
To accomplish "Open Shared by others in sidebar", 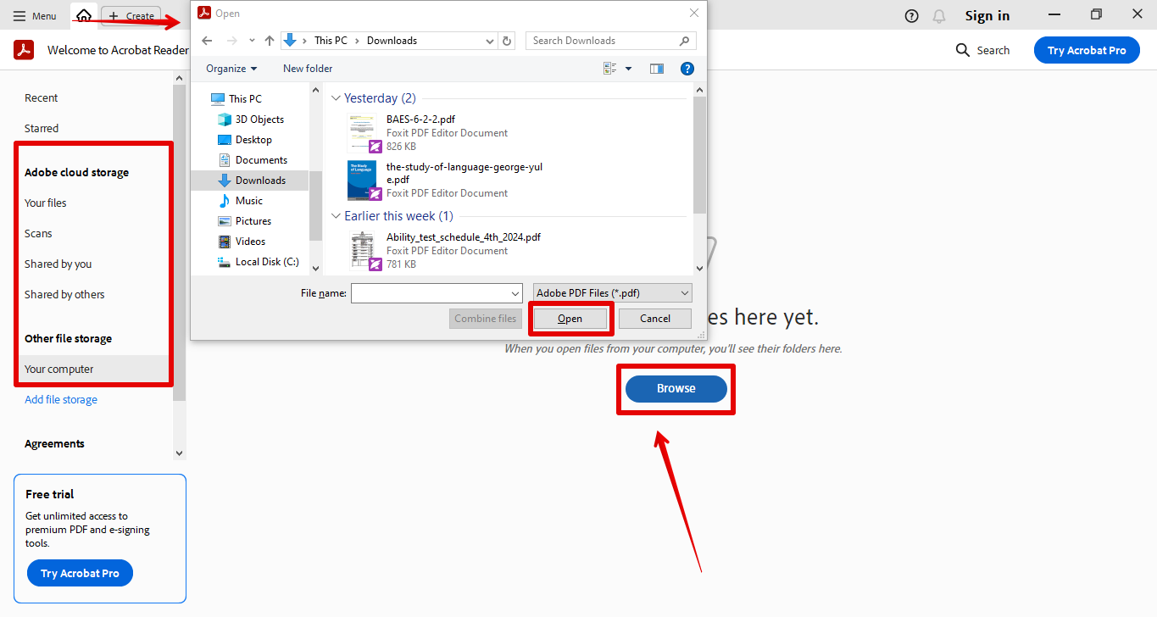I will pyautogui.click(x=65, y=295).
